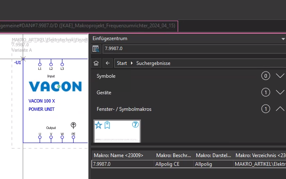The image size is (286, 179).
Task: Go to Insert Center home via house icon
Action: tap(96, 63)
